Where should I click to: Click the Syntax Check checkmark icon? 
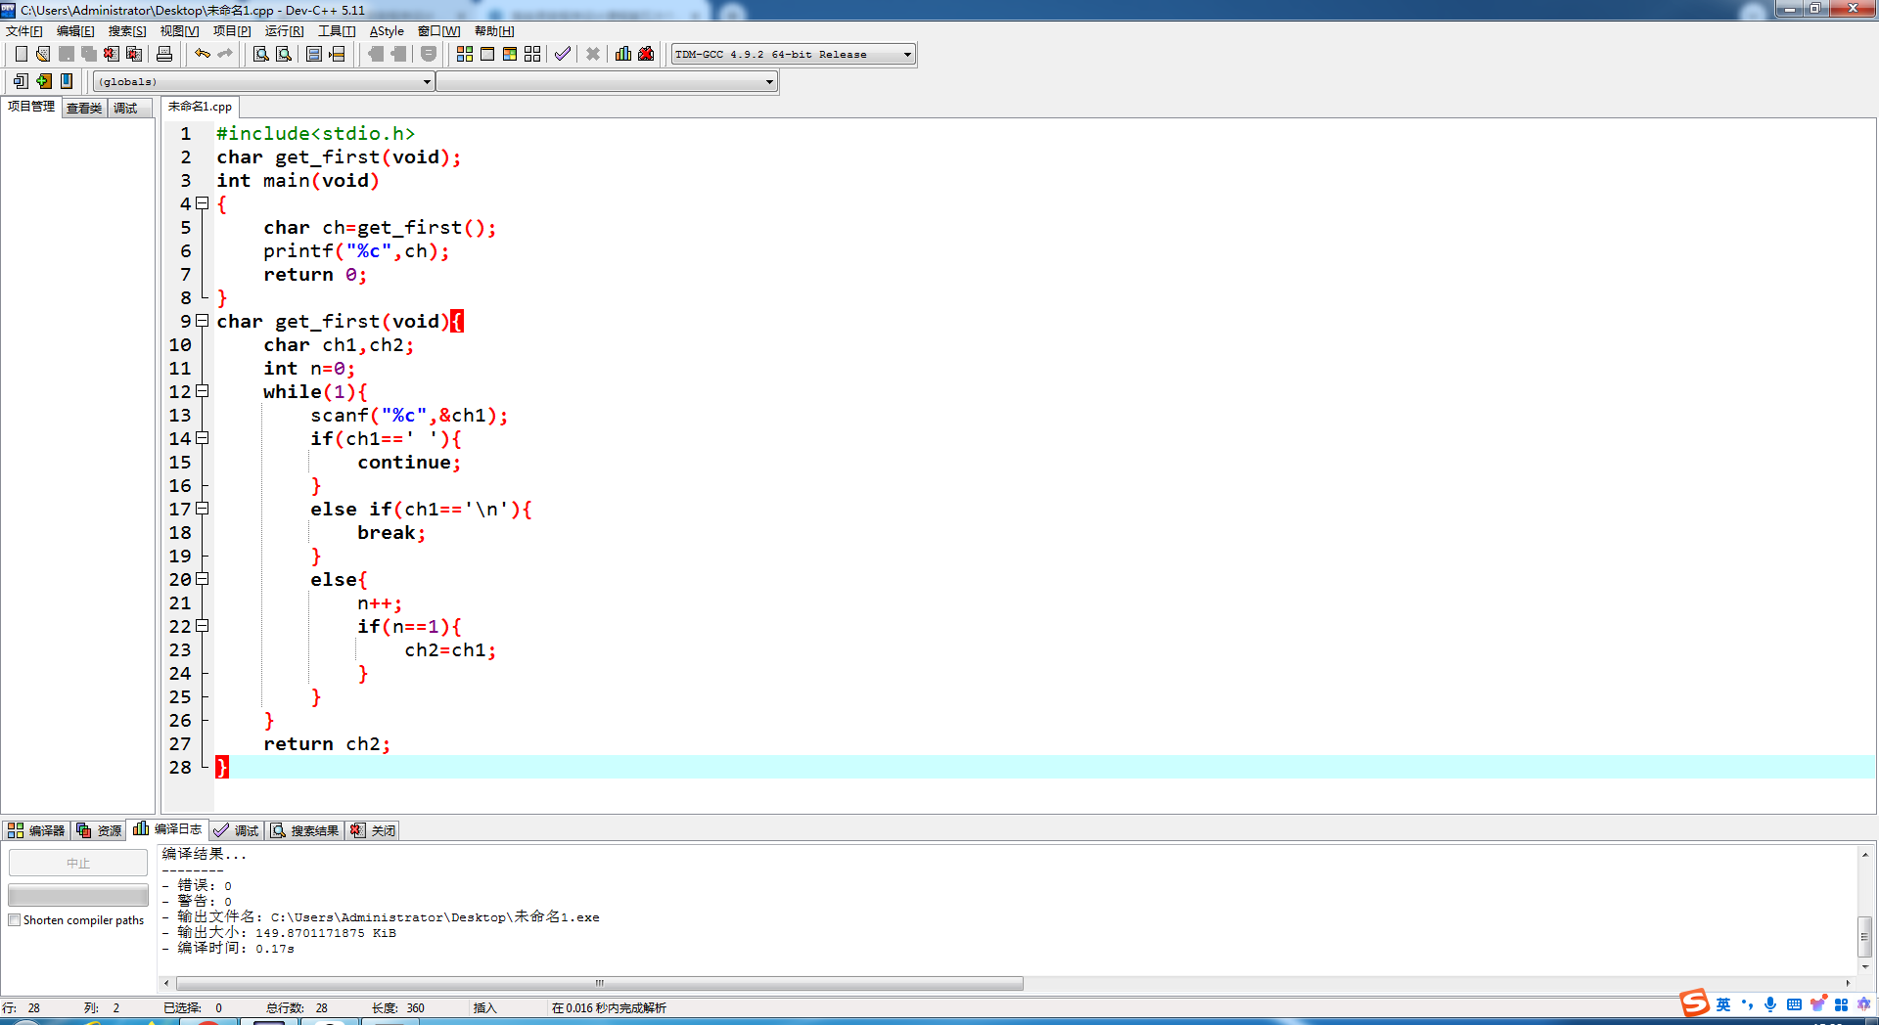pos(563,54)
